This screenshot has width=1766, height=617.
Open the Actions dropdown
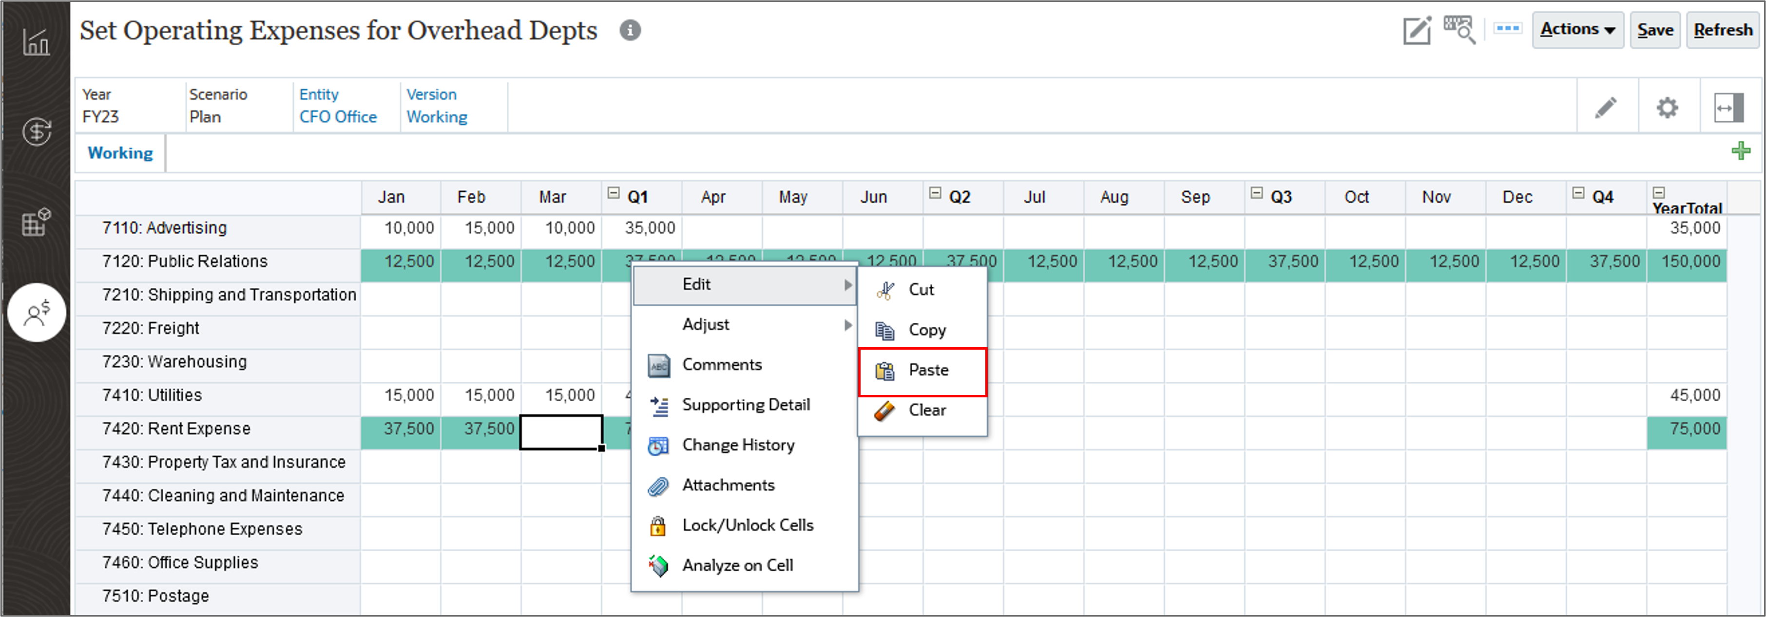pos(1577,29)
